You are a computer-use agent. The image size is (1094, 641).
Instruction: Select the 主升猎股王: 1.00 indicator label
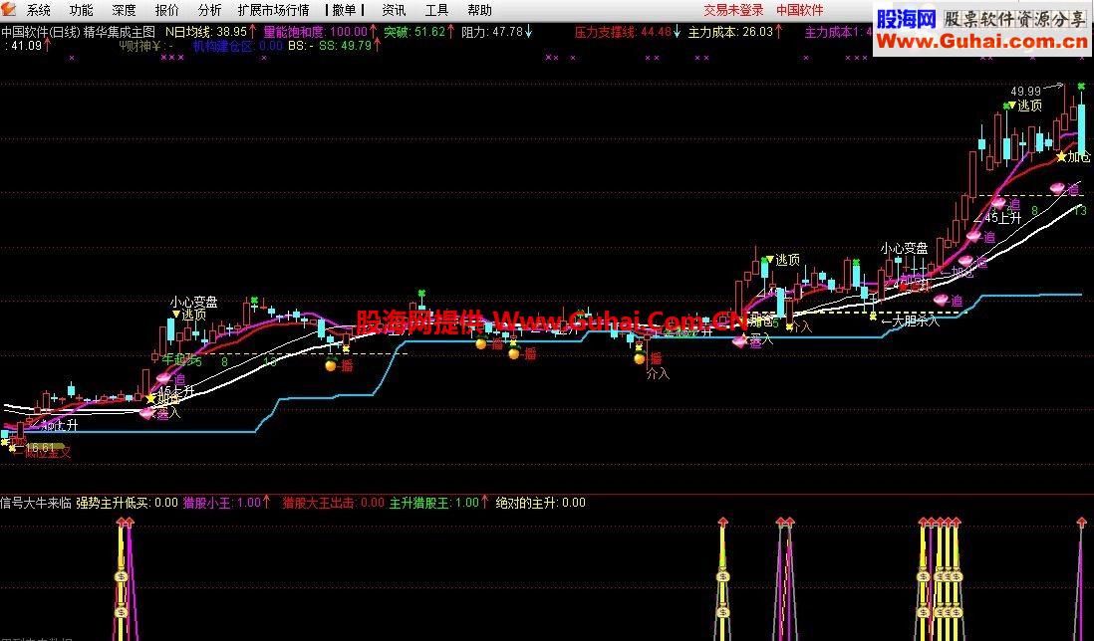pos(434,503)
